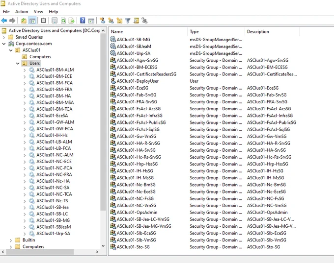Image resolution: width=334 pixels, height=263 pixels.
Task: Select ASClus01-BM-MSA in the tree
Action: pos(55,103)
